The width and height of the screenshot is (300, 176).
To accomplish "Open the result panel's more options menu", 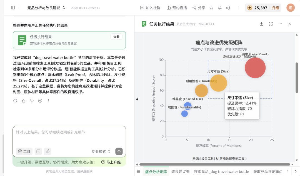I will coord(280,24).
